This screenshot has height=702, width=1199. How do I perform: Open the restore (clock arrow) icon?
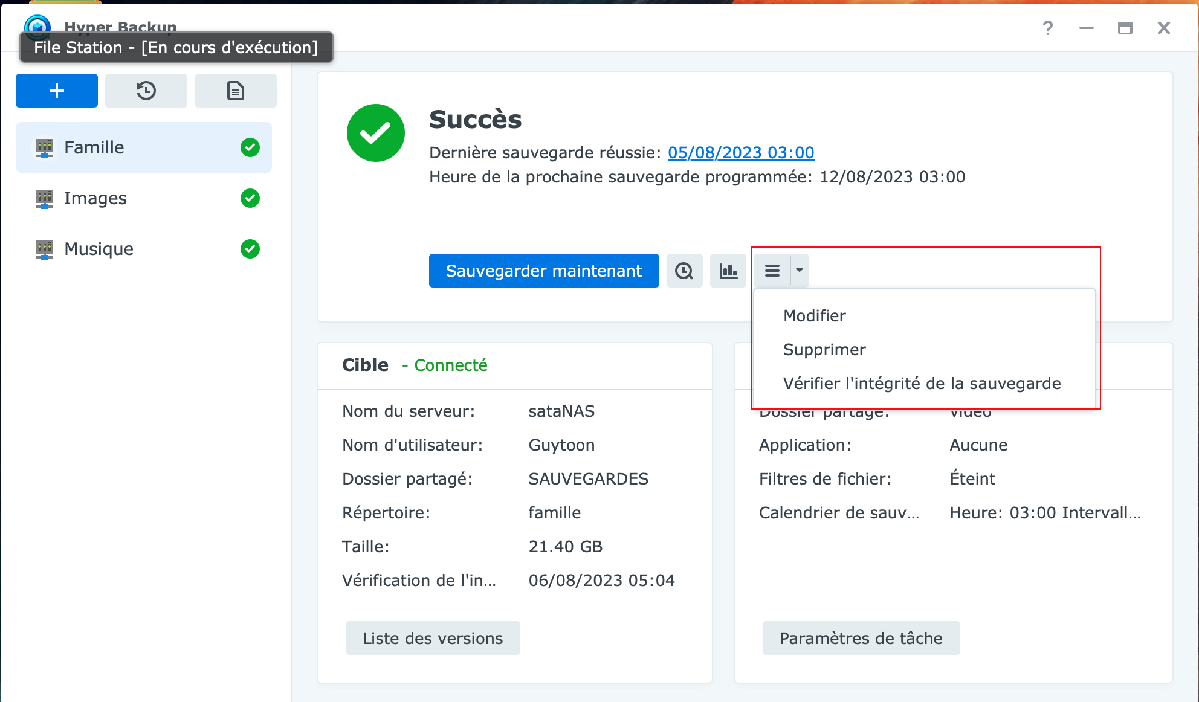click(146, 91)
